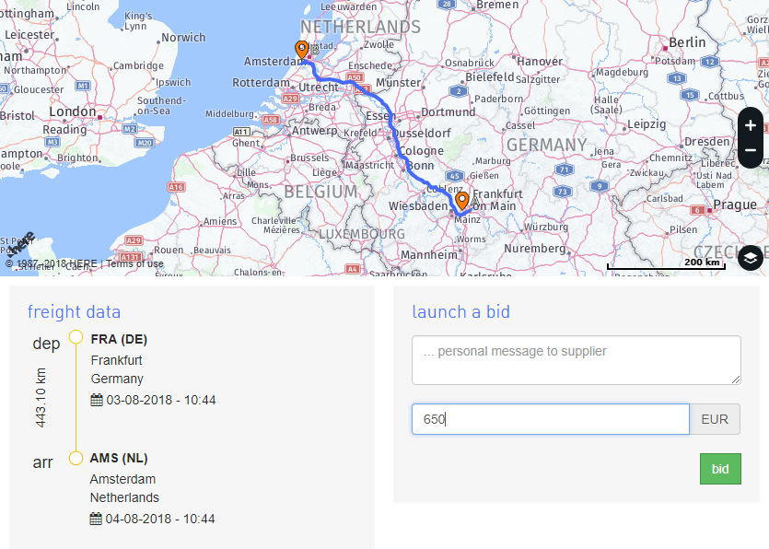Click the arrival date calendar icon
769x549 pixels.
pos(96,519)
